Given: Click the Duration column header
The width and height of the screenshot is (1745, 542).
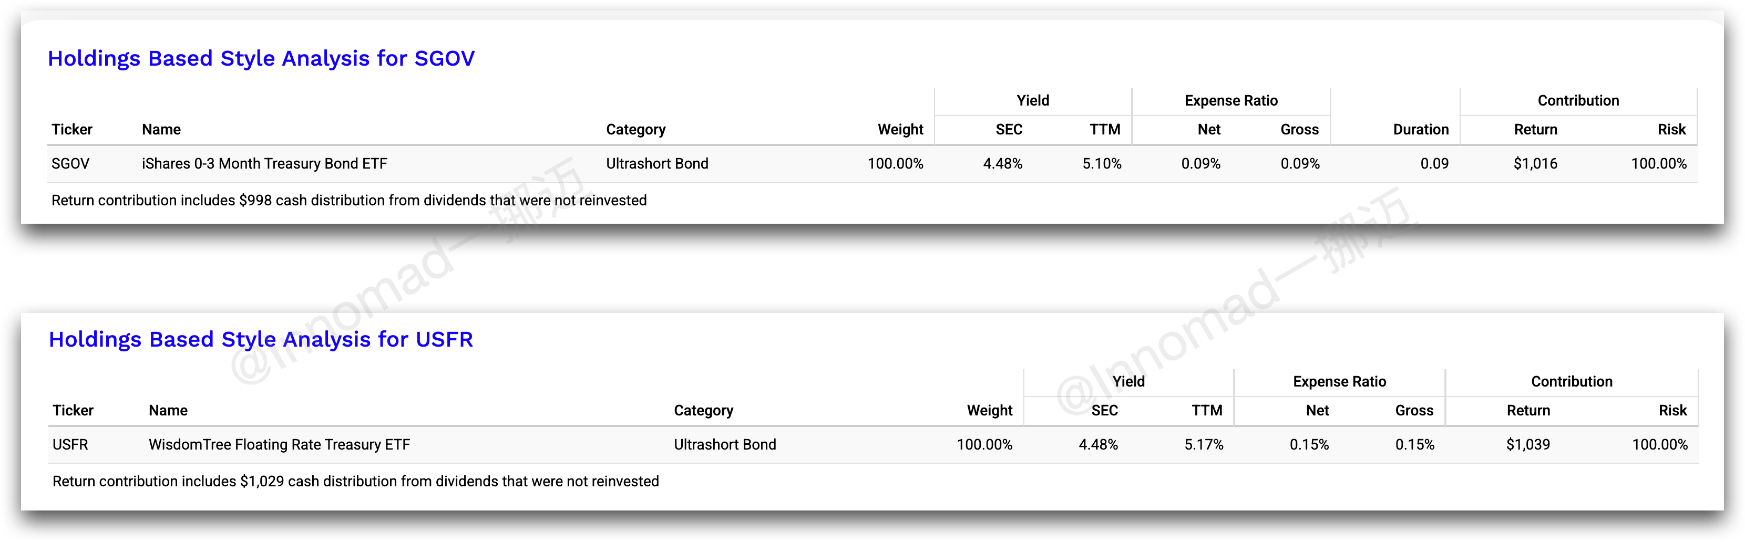Looking at the screenshot, I should click(1421, 129).
